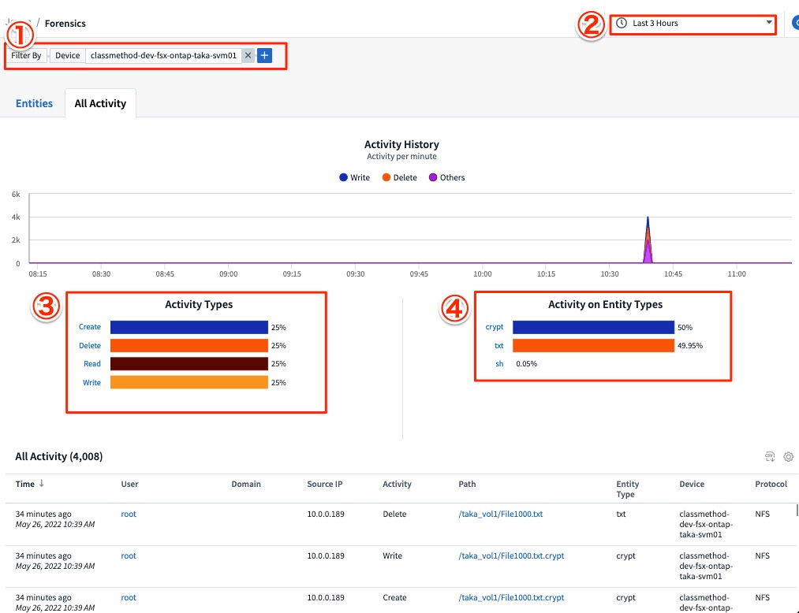The image size is (799, 613).
Task: Open the table settings gear icon
Action: click(789, 456)
